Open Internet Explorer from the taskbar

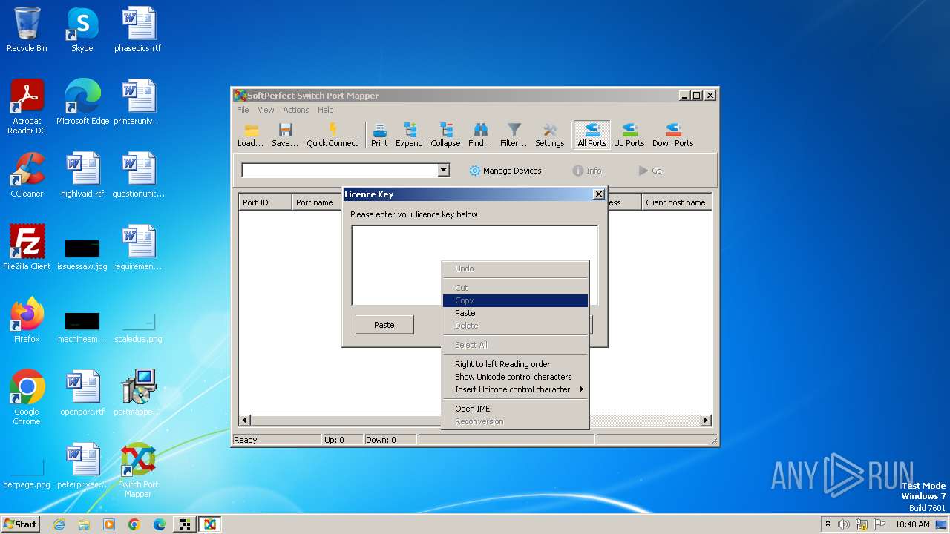pos(59,524)
